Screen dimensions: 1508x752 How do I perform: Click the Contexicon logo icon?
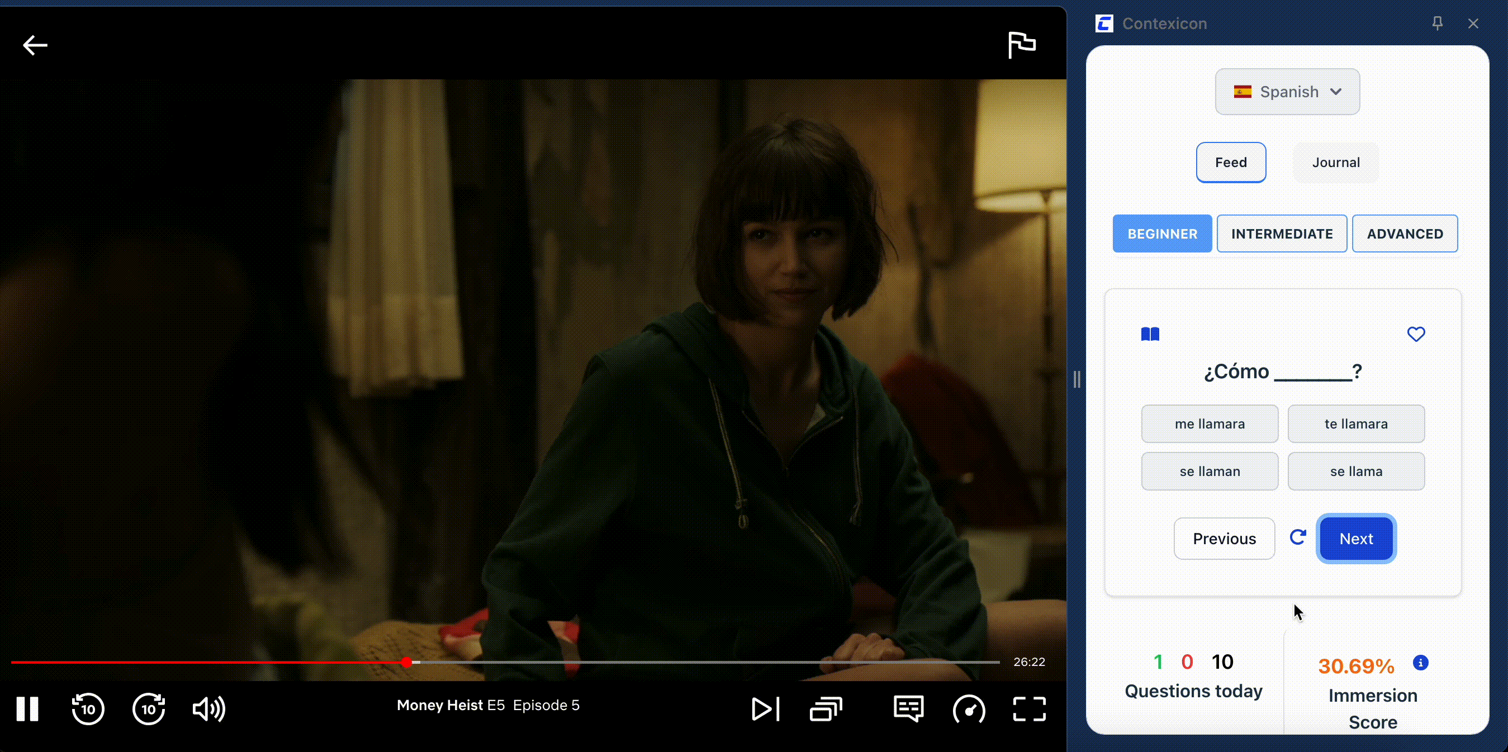point(1104,23)
